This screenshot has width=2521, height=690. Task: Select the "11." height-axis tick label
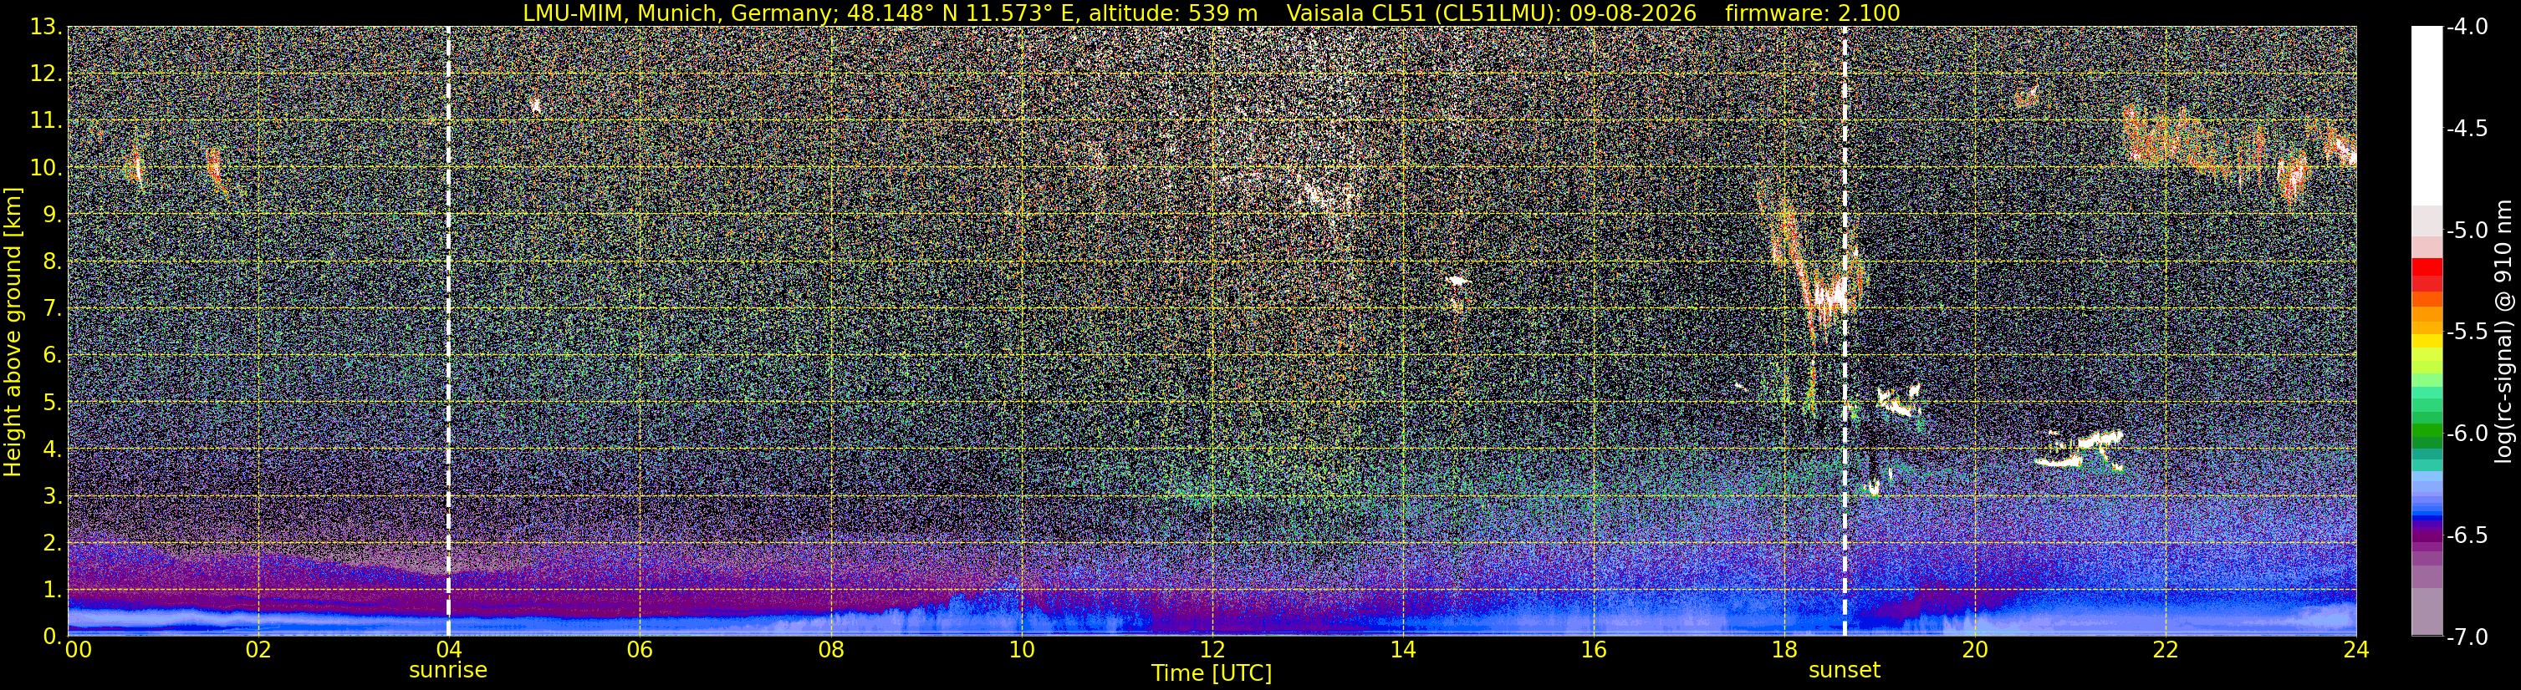click(46, 120)
